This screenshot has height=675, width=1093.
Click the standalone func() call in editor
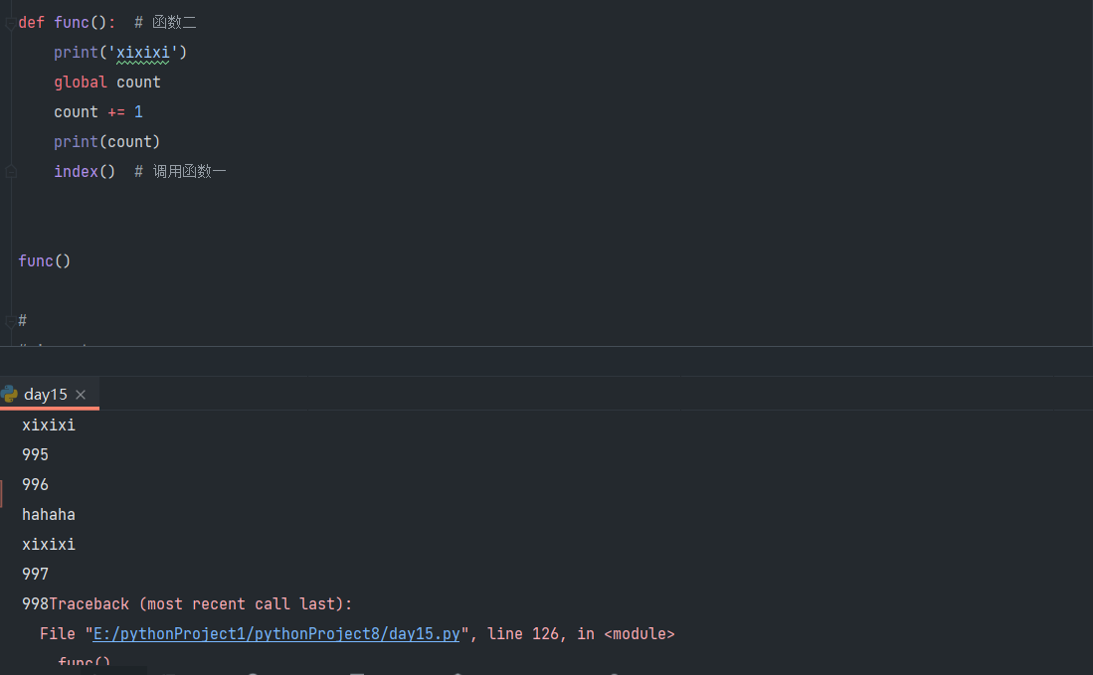coord(45,260)
